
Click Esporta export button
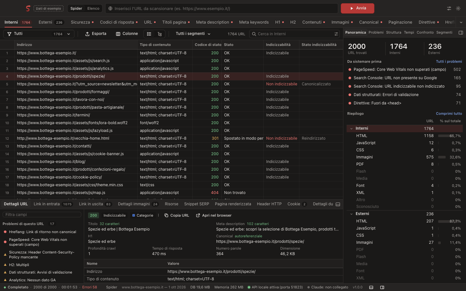pyautogui.click(x=96, y=34)
